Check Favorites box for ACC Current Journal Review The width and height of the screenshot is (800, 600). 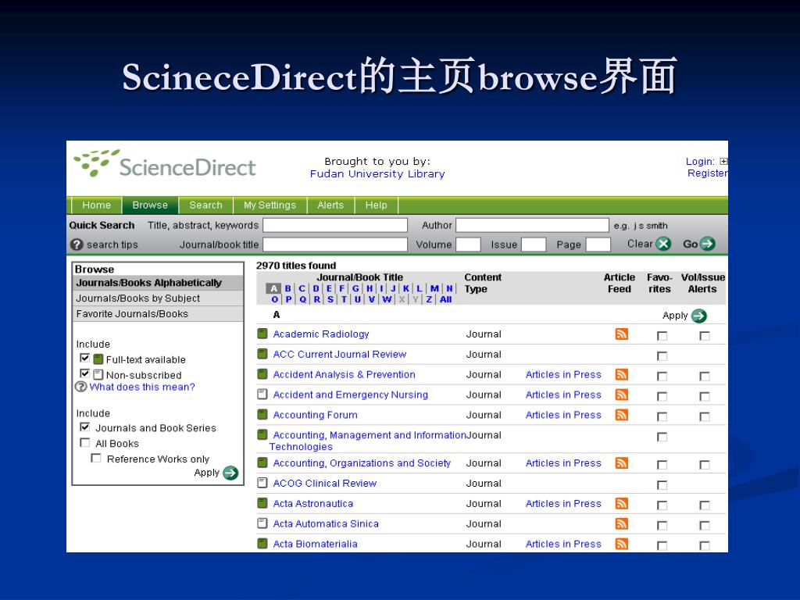(x=662, y=355)
